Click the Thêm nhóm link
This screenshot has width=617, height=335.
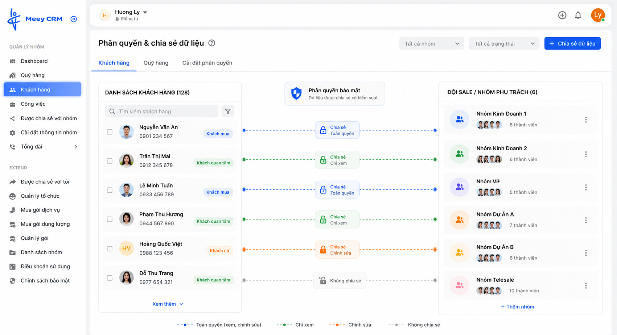(x=518, y=307)
